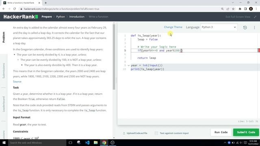Open the tab search chevron in Chrome
The image size is (260, 146).
click(233, 3)
